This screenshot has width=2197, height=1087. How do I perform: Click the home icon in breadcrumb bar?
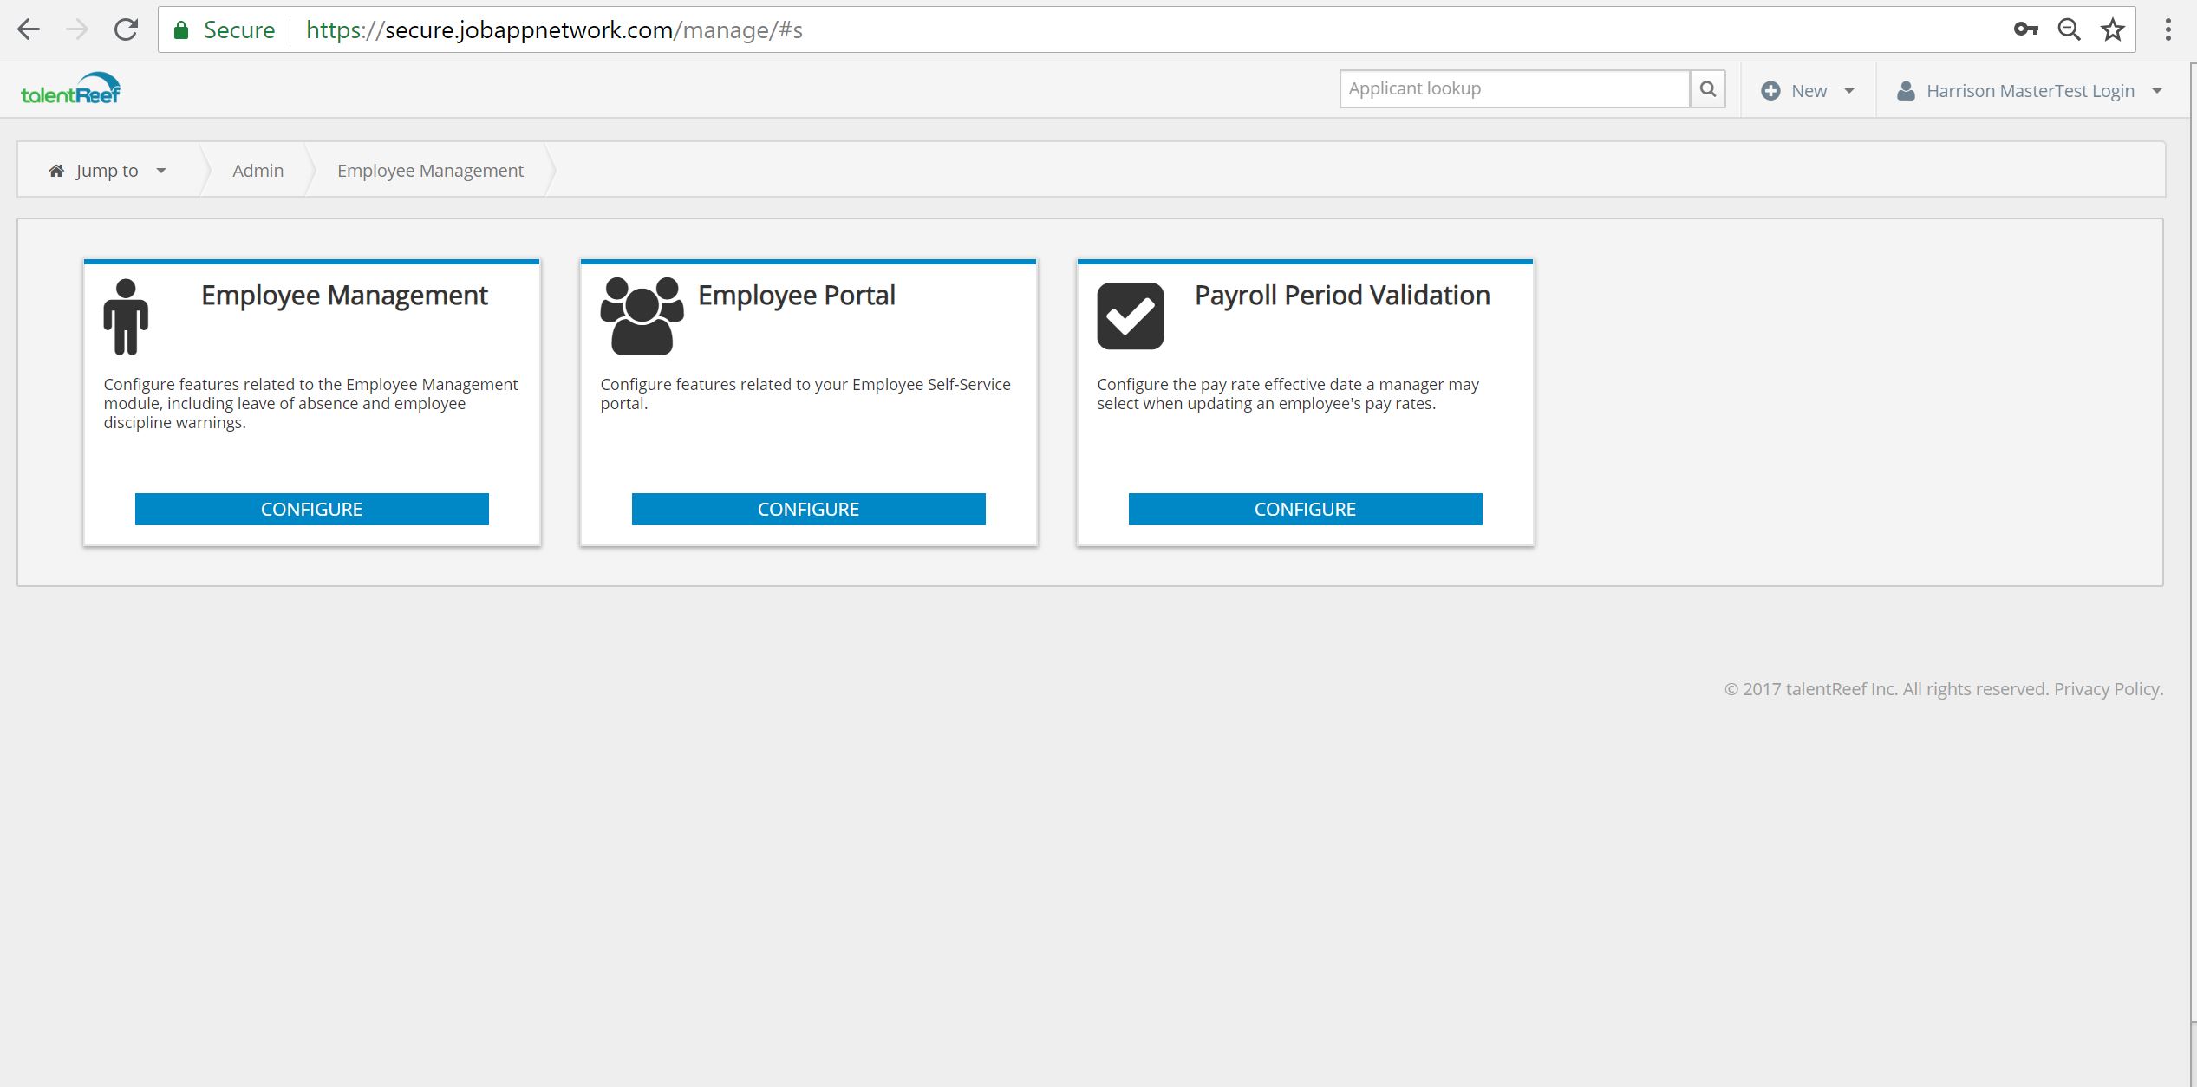point(56,170)
